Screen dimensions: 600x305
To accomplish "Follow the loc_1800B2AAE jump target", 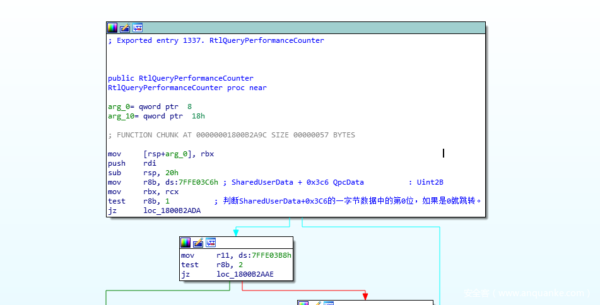I will pos(245,274).
